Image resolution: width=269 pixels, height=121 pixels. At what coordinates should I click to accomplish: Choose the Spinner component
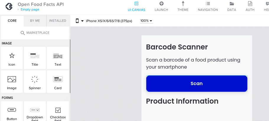(35, 82)
